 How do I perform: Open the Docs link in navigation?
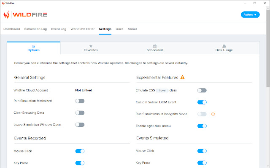(119, 29)
